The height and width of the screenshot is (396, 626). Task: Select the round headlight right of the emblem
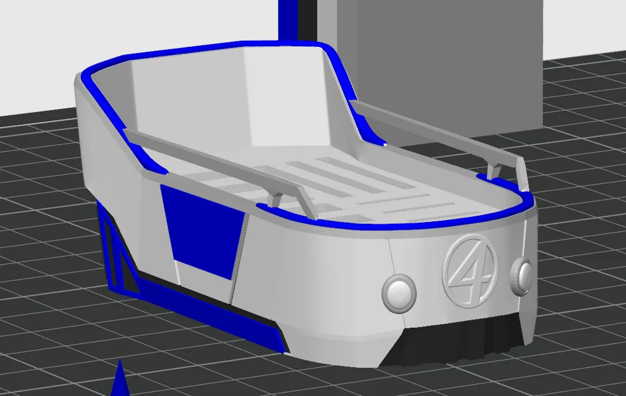(x=521, y=276)
